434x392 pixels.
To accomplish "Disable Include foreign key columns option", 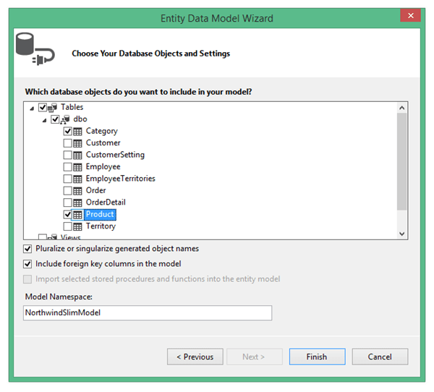I will pos(29,264).
